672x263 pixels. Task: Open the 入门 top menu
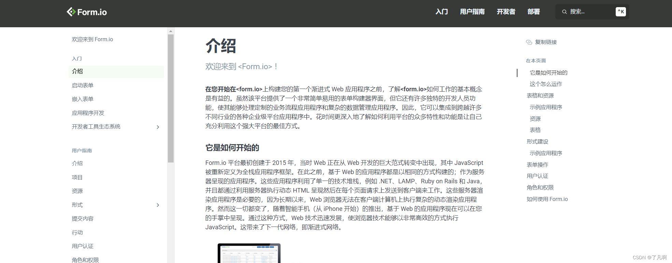point(442,12)
